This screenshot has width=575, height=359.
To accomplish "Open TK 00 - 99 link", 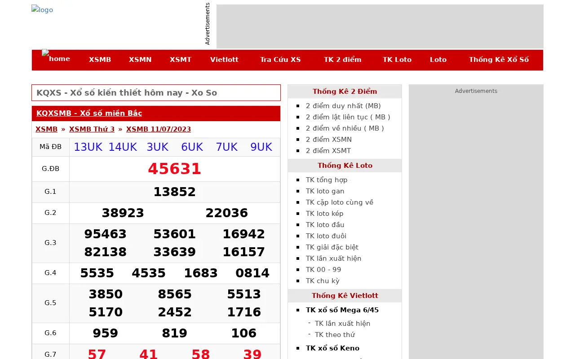I will click(323, 270).
